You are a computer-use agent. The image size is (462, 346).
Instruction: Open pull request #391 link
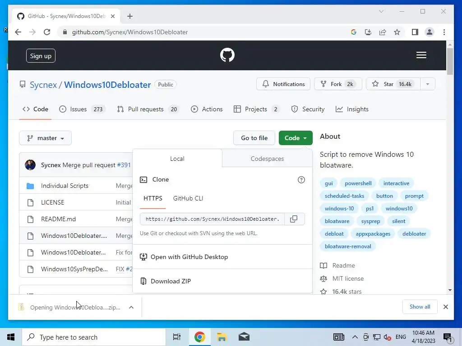click(x=124, y=165)
